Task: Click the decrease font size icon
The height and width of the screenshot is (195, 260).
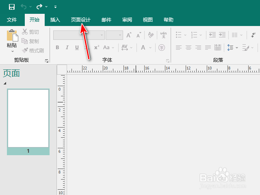Action: pos(139,35)
